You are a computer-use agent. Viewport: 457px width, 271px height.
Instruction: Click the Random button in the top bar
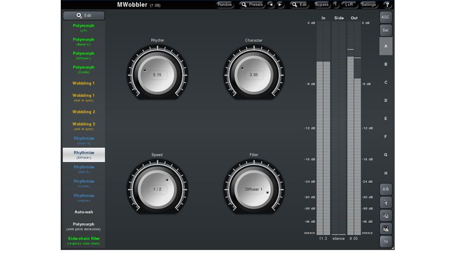[225, 5]
